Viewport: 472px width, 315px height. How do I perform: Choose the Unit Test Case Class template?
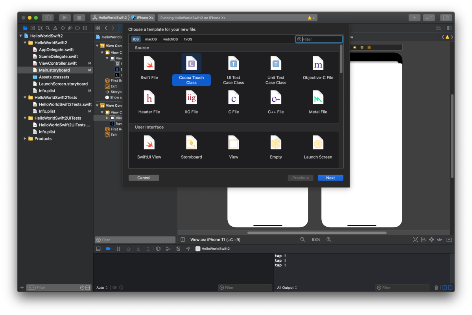[276, 71]
